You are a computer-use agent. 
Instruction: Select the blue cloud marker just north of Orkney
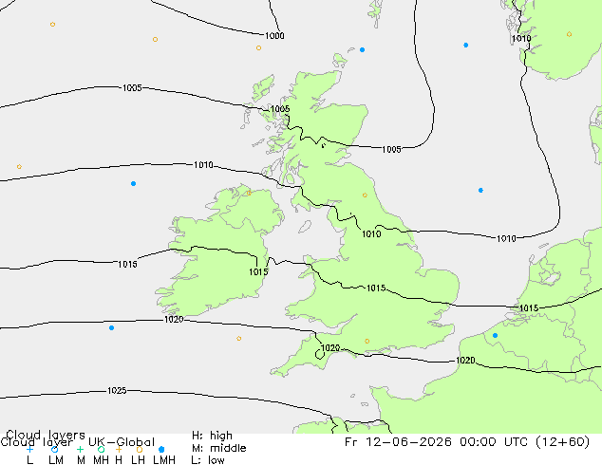tap(362, 50)
